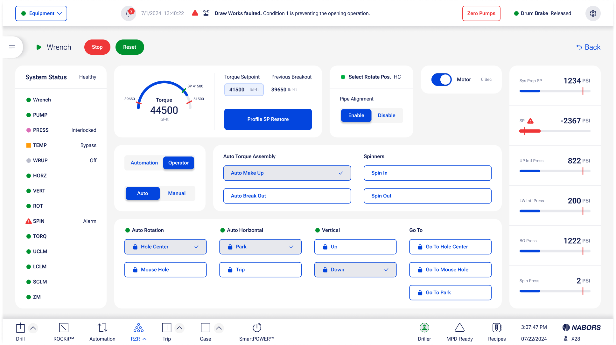
Task: Open the Equipment dropdown
Action: tap(41, 13)
